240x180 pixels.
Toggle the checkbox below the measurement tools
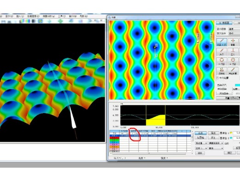pyautogui.click(x=217, y=78)
